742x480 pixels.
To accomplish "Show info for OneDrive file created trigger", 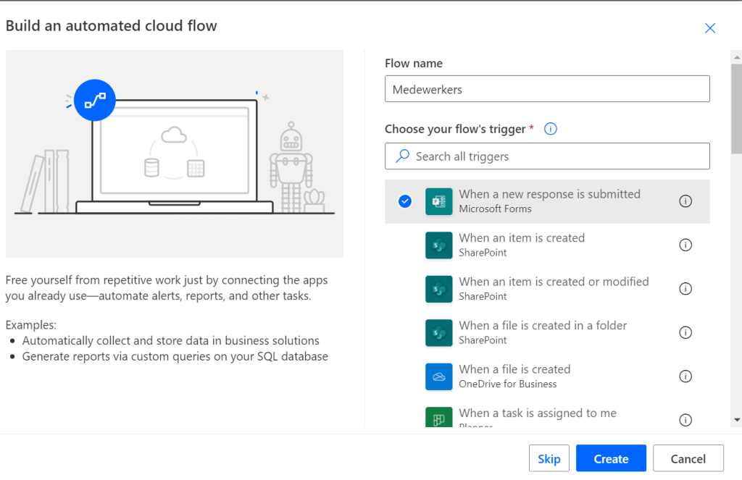I will click(x=685, y=376).
